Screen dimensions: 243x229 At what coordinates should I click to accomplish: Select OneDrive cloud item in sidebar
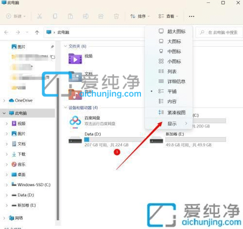20,101
